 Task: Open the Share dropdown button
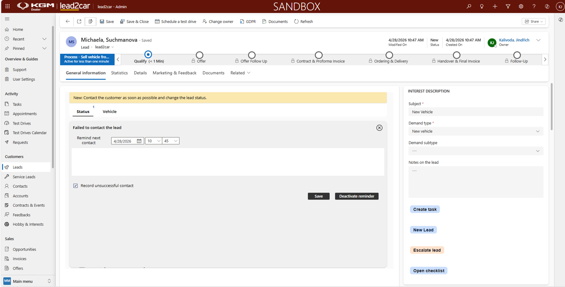coord(534,21)
